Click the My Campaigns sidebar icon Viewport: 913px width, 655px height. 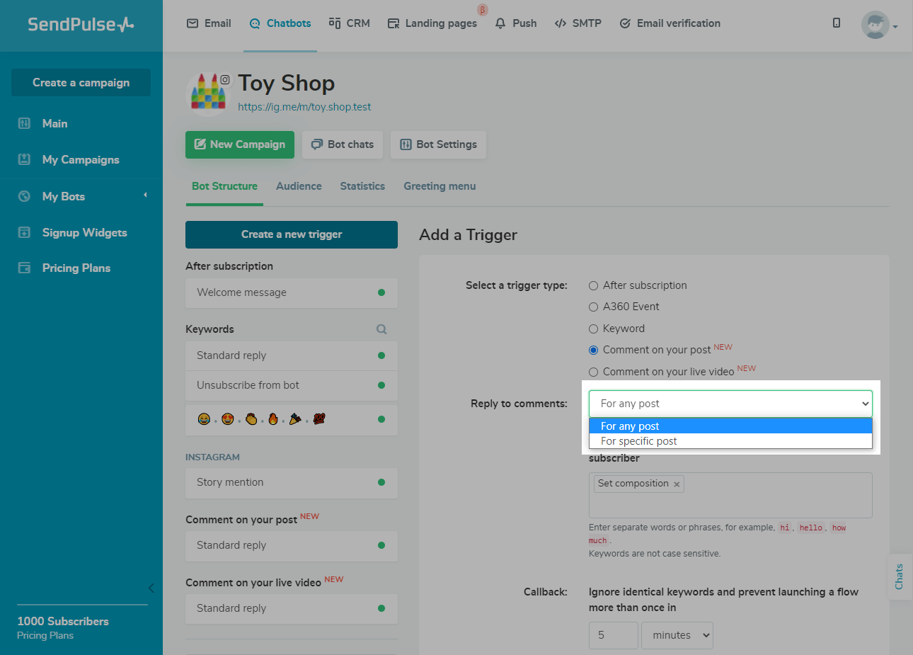pyautogui.click(x=24, y=159)
